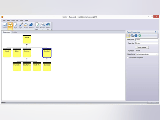The image size is (160, 120).
Task: Select the About page node
Action: (x=7, y=53)
